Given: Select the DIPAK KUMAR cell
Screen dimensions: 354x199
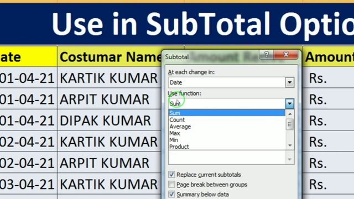Looking at the screenshot, I should (110, 120).
